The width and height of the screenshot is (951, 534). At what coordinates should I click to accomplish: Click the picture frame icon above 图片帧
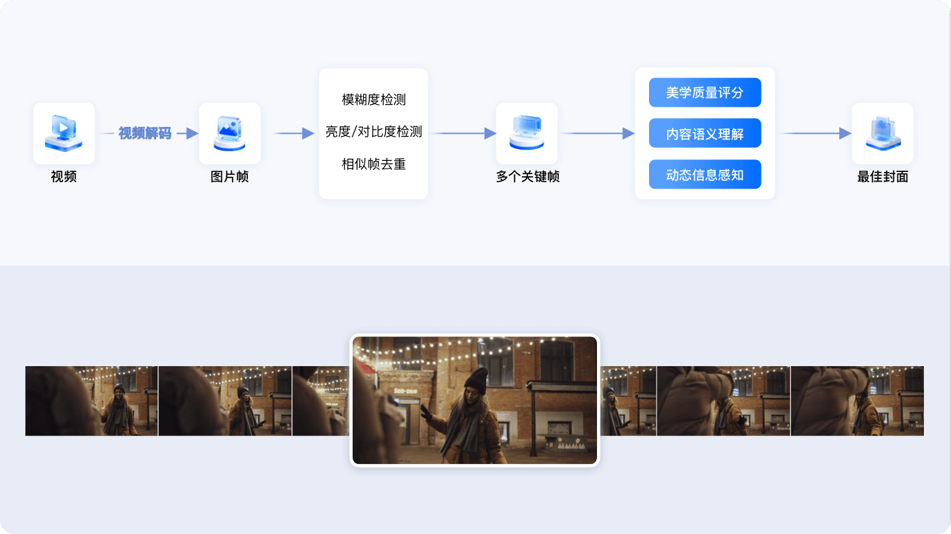coord(230,133)
